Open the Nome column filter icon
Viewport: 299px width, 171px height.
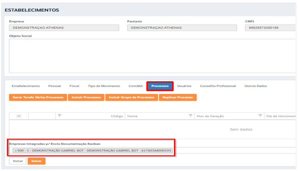tap(190, 115)
